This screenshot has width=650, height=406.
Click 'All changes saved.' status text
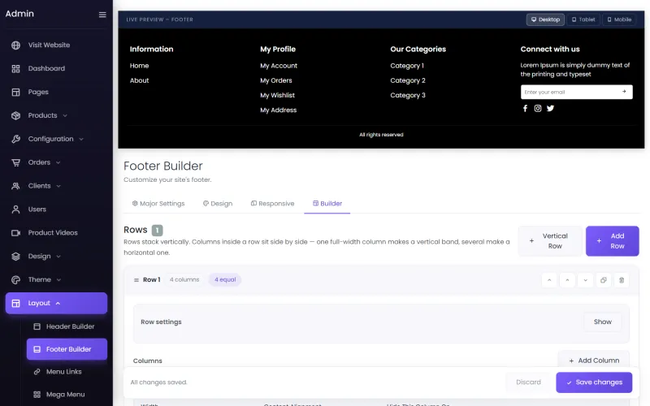(x=158, y=382)
